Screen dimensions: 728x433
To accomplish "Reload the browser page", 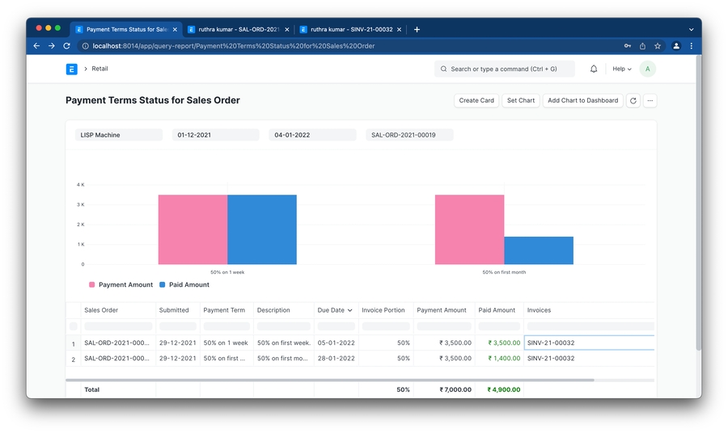I will (x=66, y=46).
